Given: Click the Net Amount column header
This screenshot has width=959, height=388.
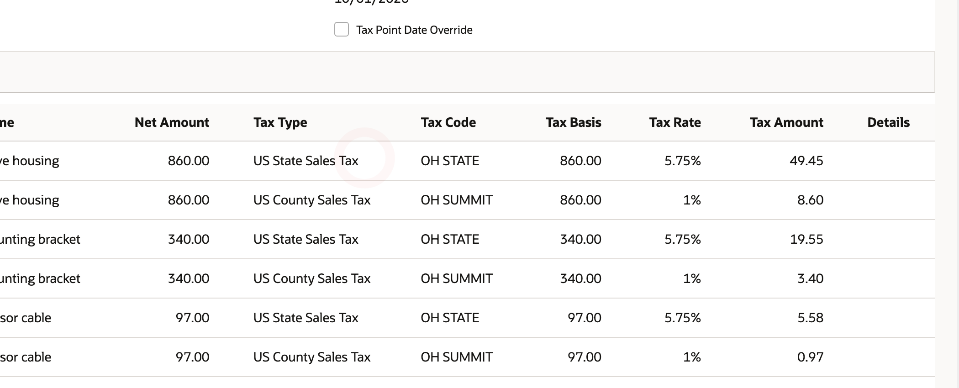Looking at the screenshot, I should point(172,122).
